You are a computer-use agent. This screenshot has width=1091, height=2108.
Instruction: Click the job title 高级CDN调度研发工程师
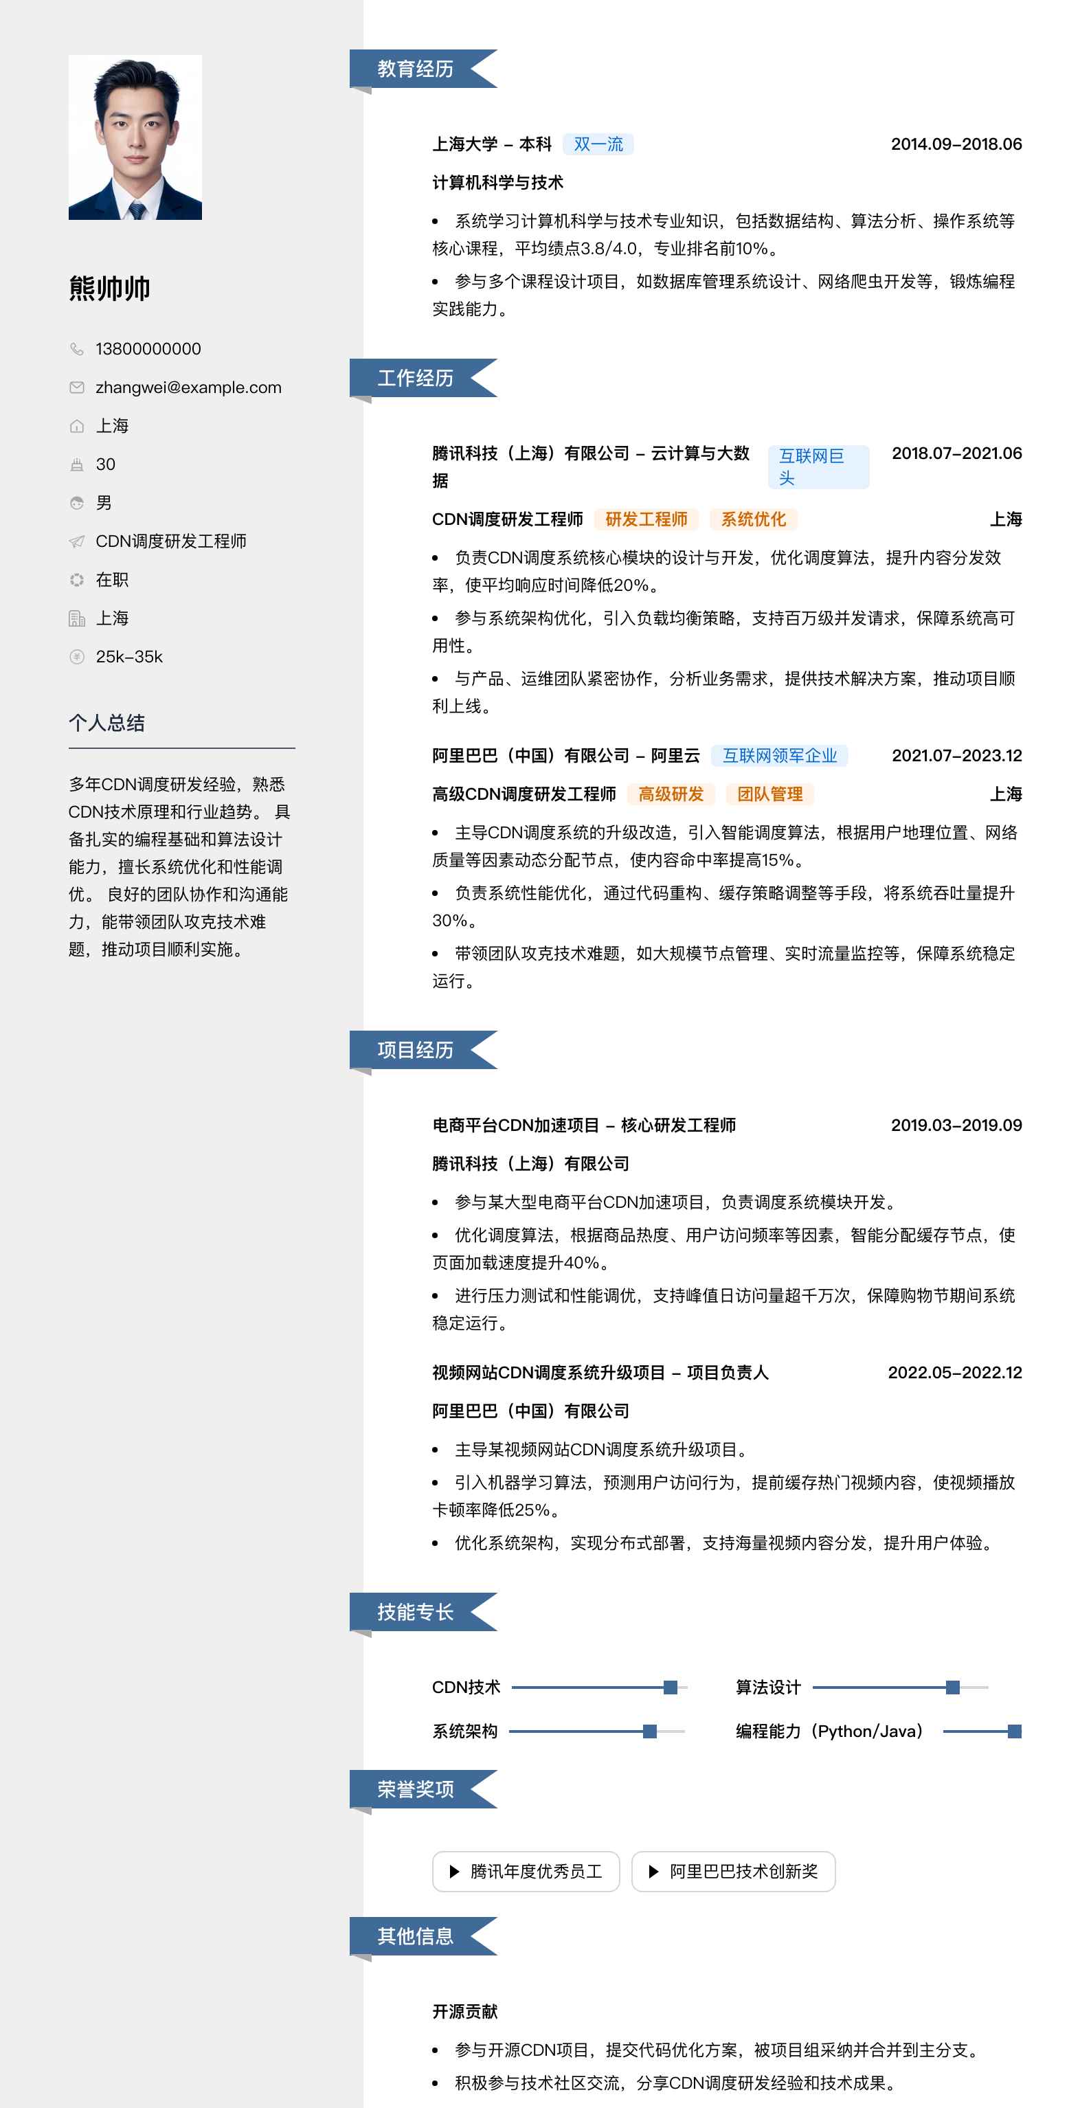(524, 794)
